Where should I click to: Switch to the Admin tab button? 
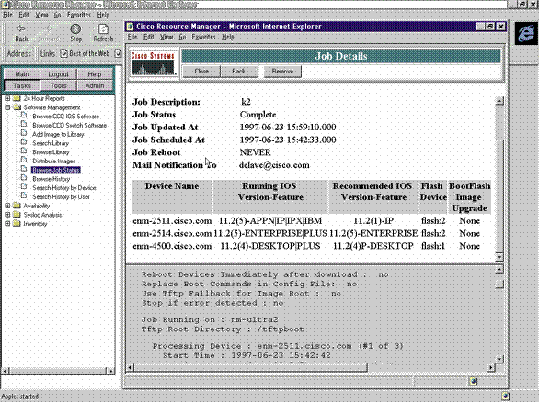[x=95, y=85]
